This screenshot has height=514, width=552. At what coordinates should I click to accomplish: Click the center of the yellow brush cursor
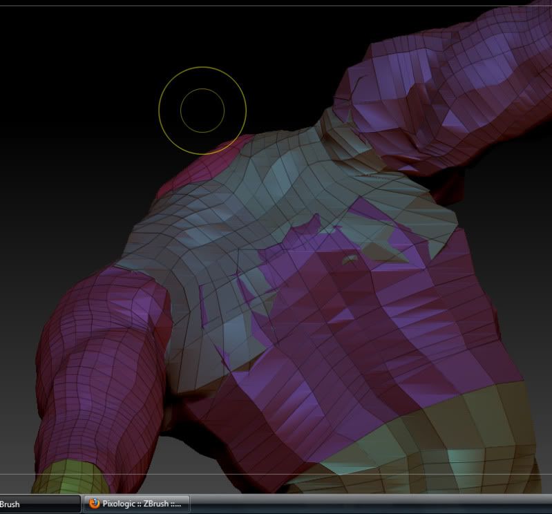tap(202, 110)
